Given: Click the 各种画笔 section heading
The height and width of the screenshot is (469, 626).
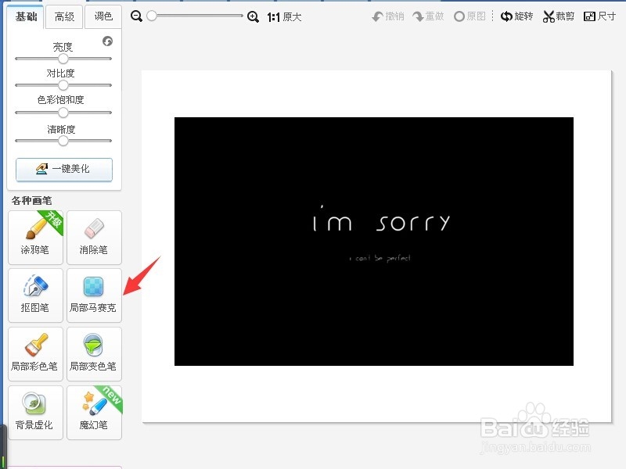Looking at the screenshot, I should 31,200.
